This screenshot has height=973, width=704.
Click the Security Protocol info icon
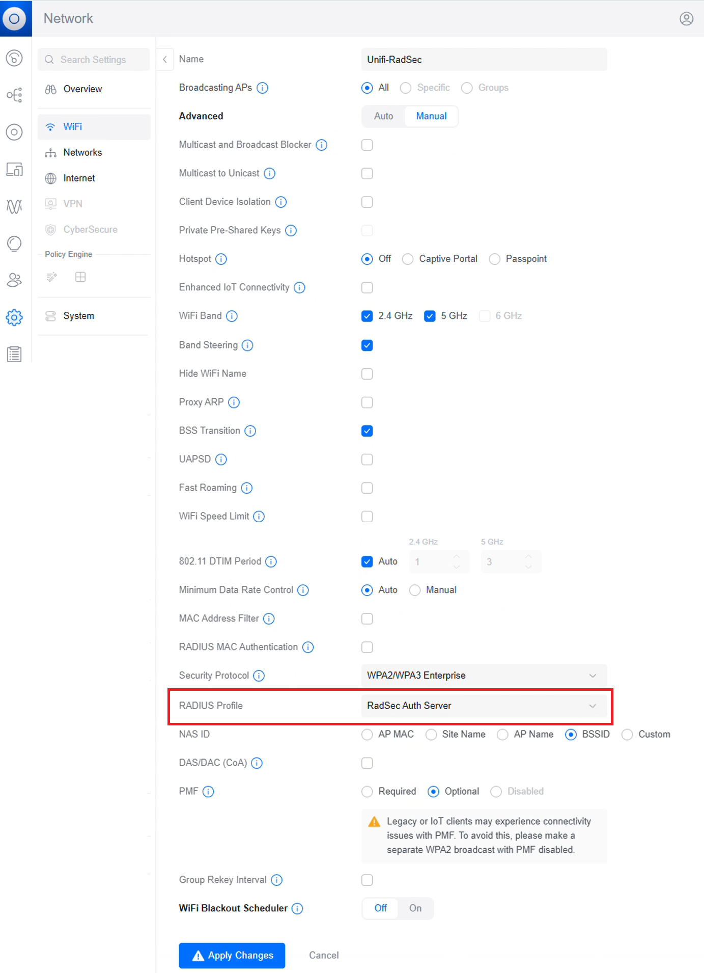point(259,675)
